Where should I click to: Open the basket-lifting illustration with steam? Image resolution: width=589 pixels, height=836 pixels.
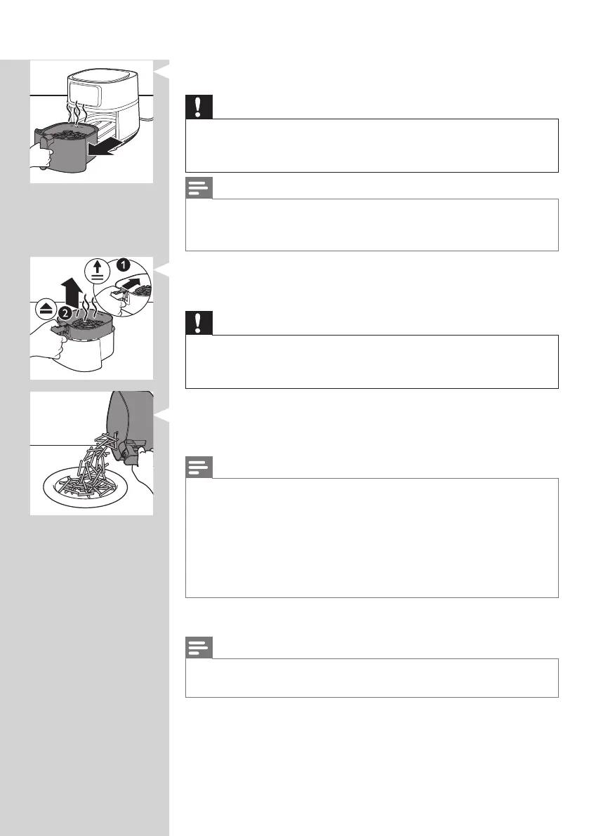pyautogui.click(x=92, y=318)
